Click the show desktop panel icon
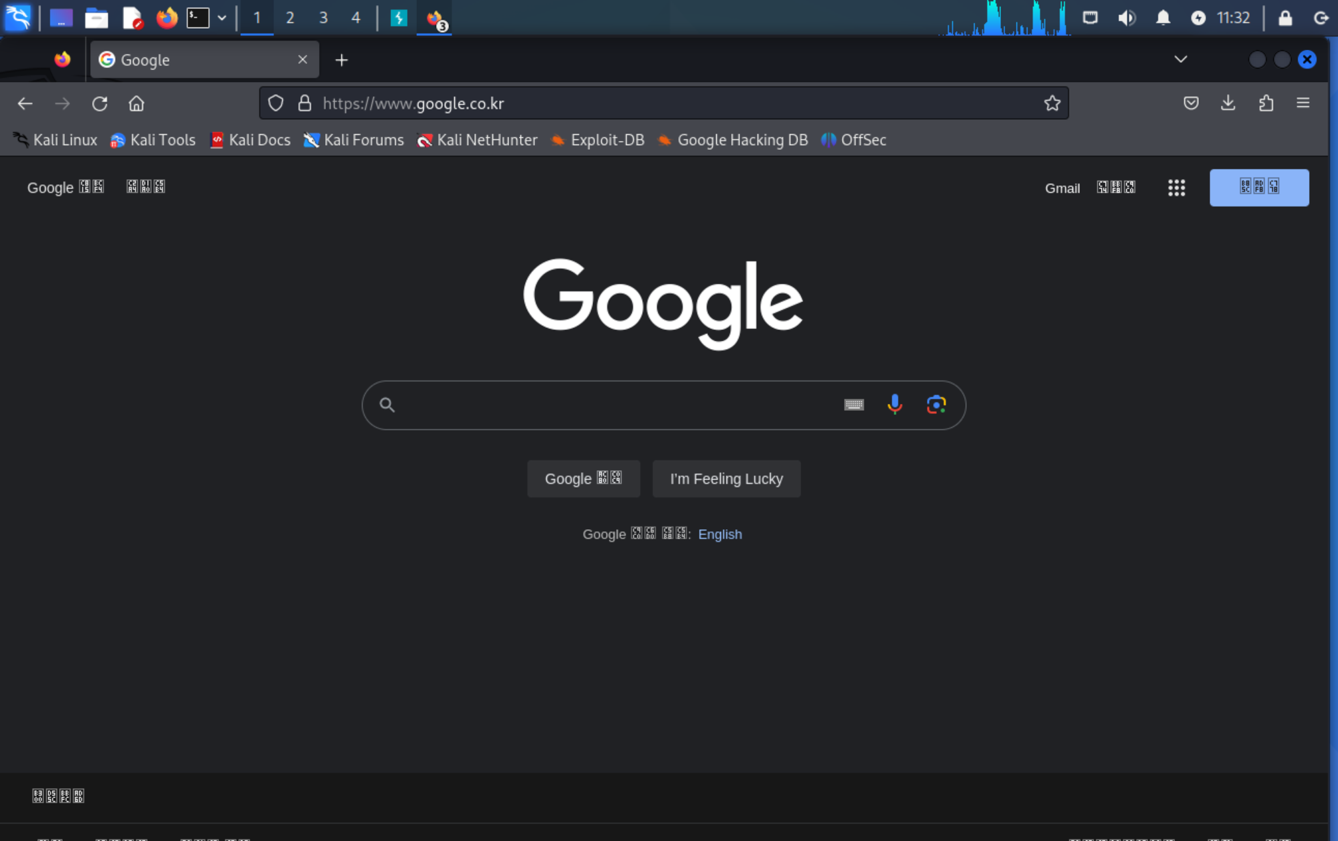This screenshot has height=841, width=1338. pyautogui.click(x=61, y=17)
